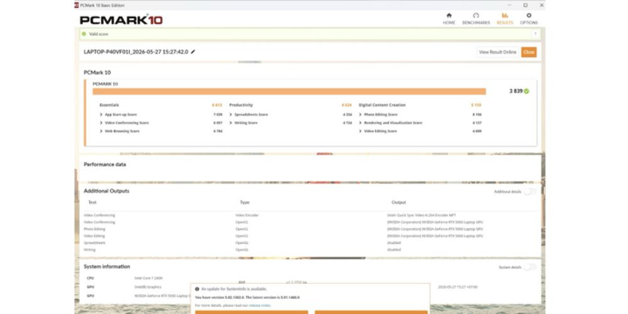Toggle the Additional details switch
Screen dimensions: 628x314
[x=530, y=192]
